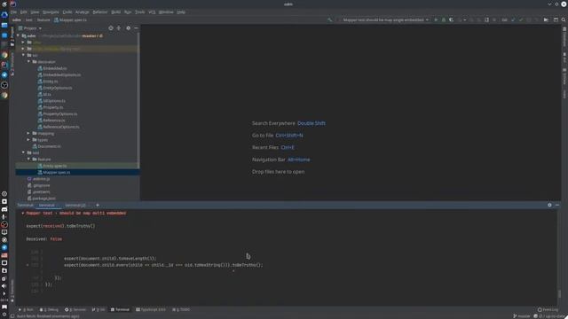
Task: Hide terminal panel with minus icon
Action: (x=557, y=205)
